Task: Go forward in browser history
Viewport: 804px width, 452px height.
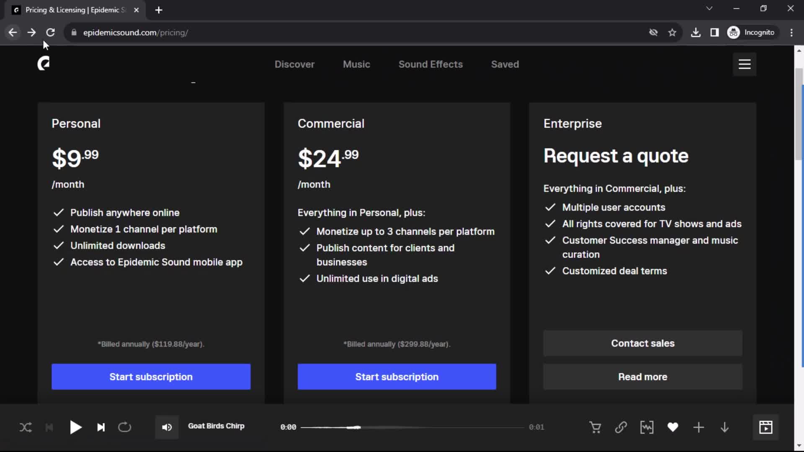Action: tap(31, 32)
